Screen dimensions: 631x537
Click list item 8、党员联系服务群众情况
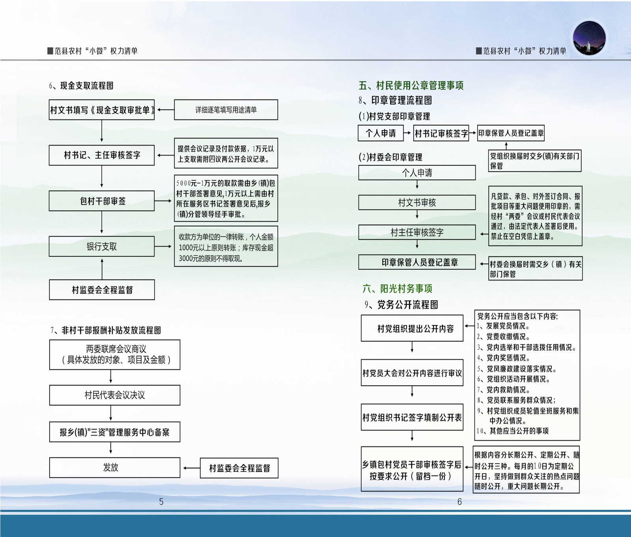(x=516, y=400)
